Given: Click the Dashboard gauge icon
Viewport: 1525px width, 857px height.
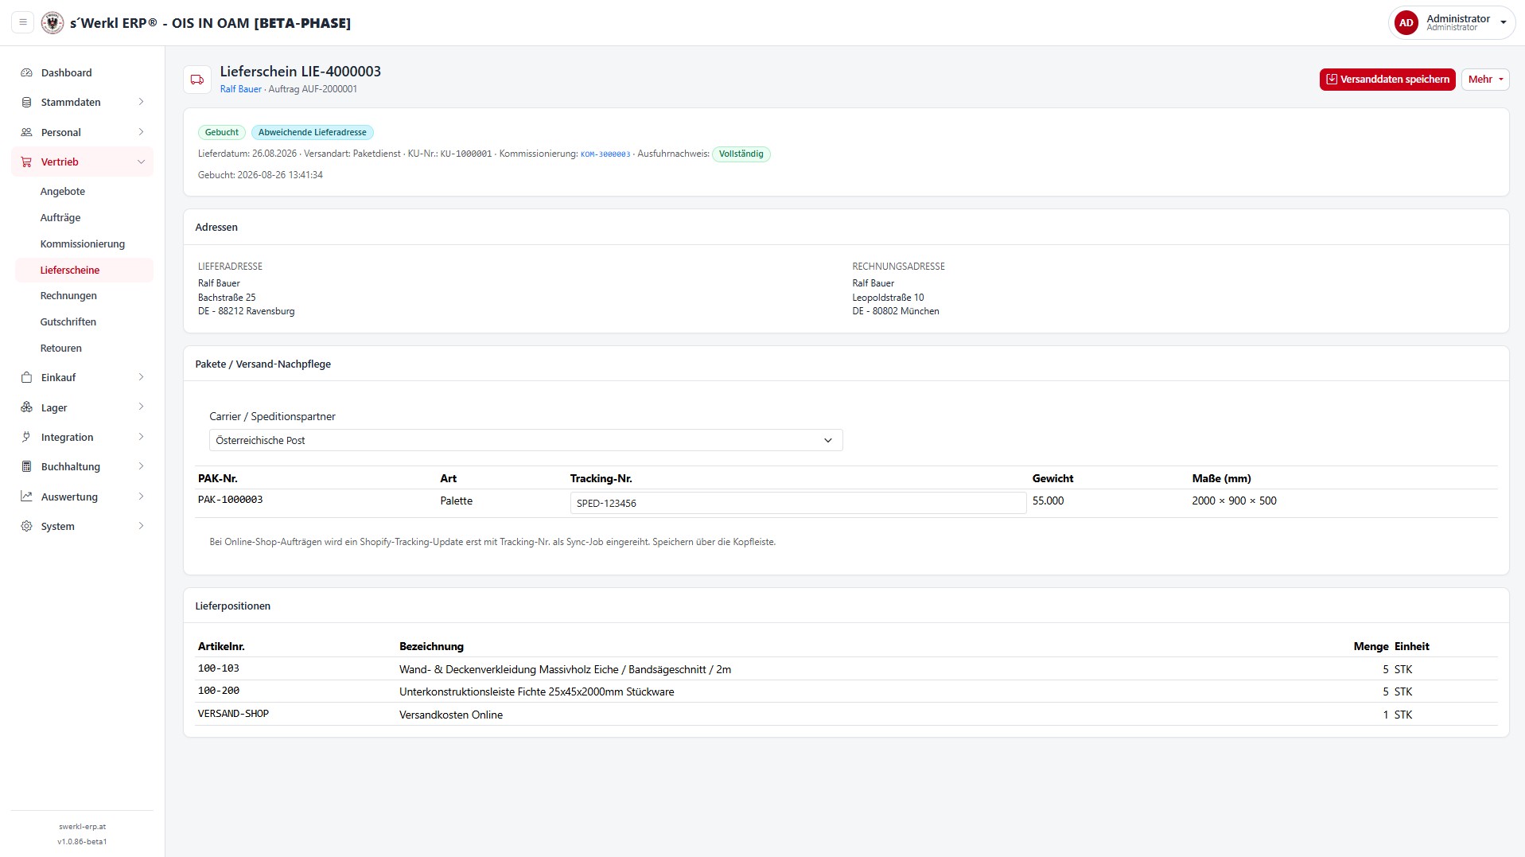Looking at the screenshot, I should pyautogui.click(x=26, y=72).
